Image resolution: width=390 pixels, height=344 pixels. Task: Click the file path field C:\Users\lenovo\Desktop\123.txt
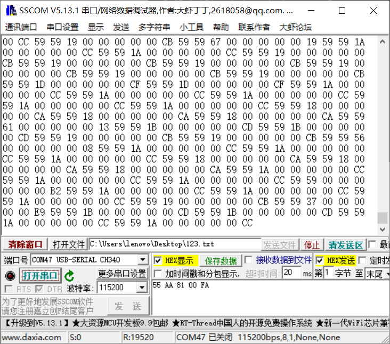point(175,244)
